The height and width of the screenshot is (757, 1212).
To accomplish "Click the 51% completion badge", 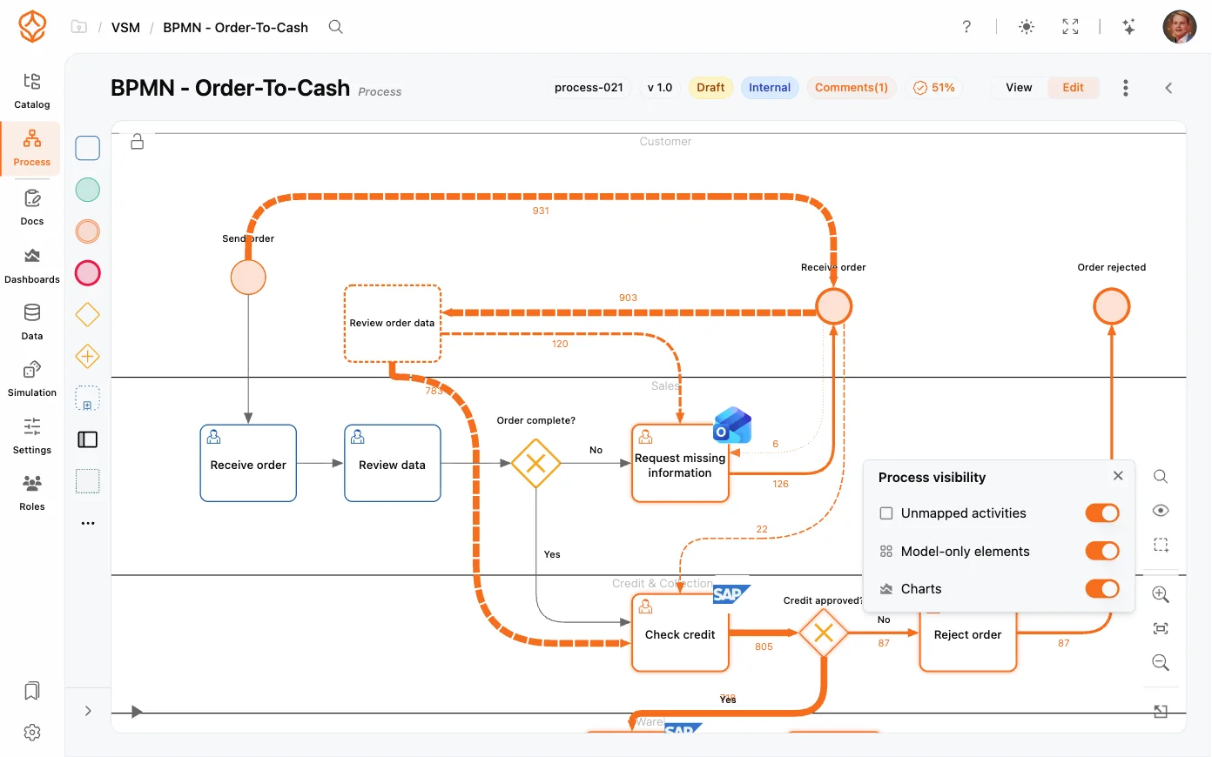I will pos(934,88).
